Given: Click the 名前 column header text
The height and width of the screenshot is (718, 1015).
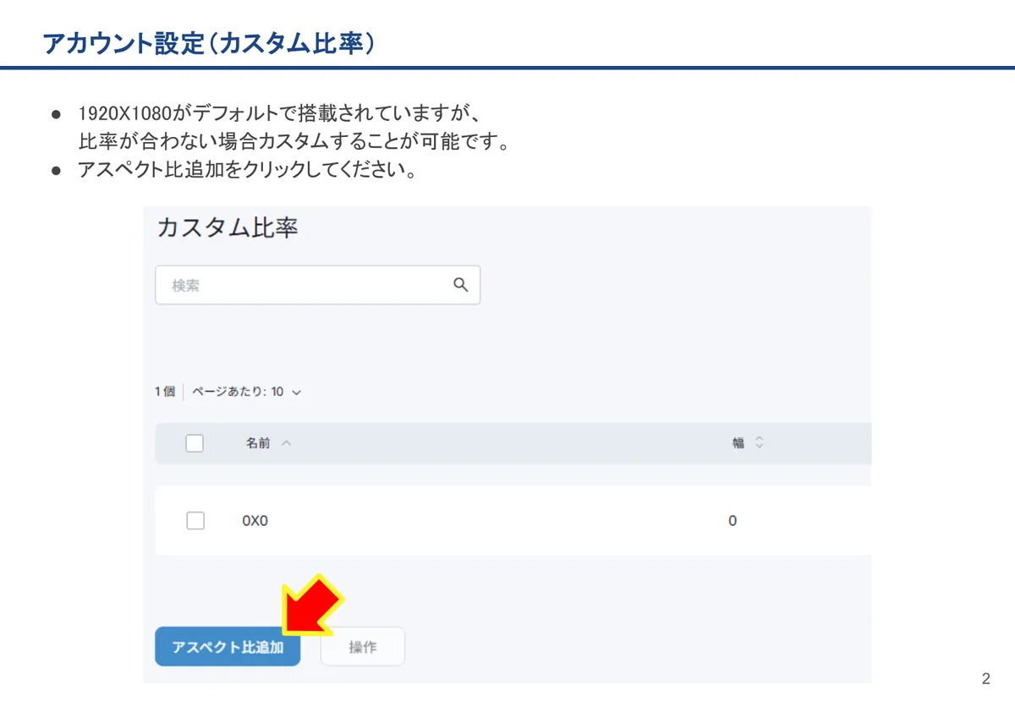Looking at the screenshot, I should 258,443.
